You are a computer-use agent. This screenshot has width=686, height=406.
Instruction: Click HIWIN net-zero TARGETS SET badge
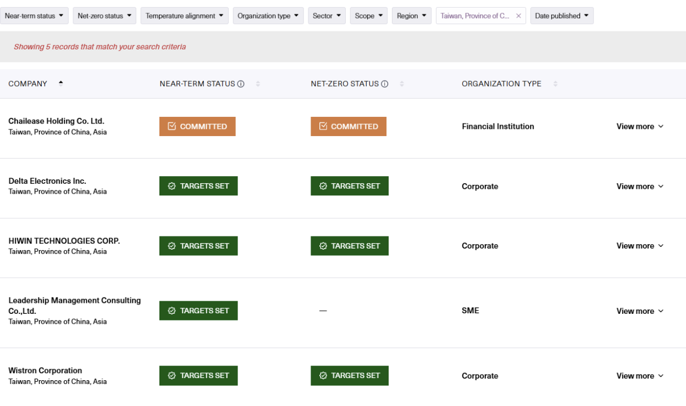click(350, 246)
